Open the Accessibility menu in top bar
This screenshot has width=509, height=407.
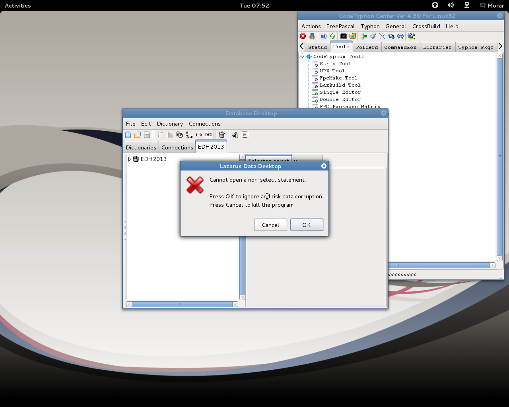point(435,5)
